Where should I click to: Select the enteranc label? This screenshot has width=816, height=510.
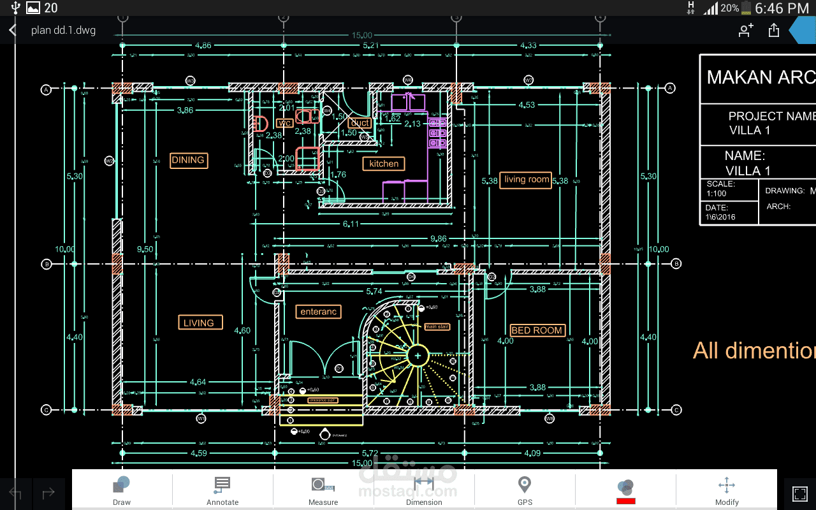click(318, 312)
